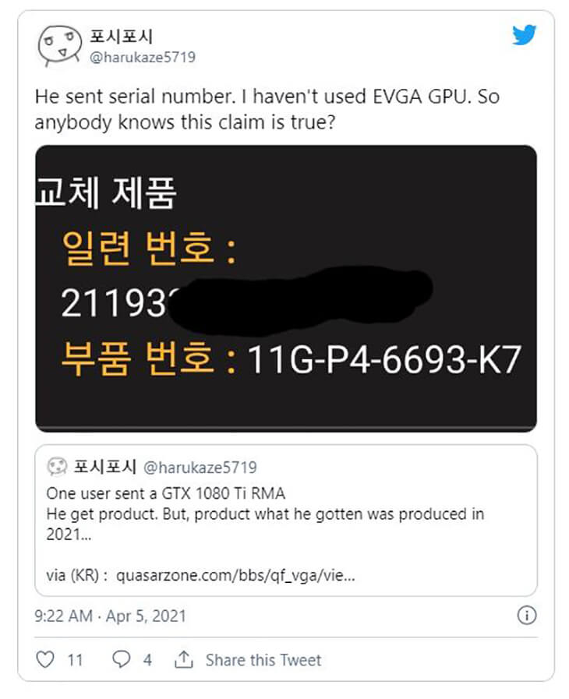Open the quoted GTX 1080 Ti RMA tweet

tap(286, 521)
